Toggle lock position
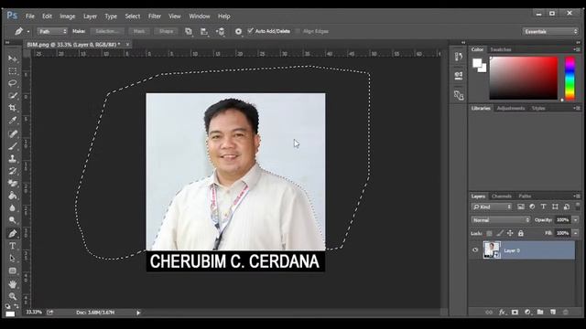The height and width of the screenshot is (329, 586). (x=510, y=233)
